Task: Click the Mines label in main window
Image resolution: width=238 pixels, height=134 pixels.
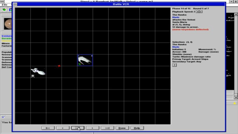Action: [x=6, y=43]
